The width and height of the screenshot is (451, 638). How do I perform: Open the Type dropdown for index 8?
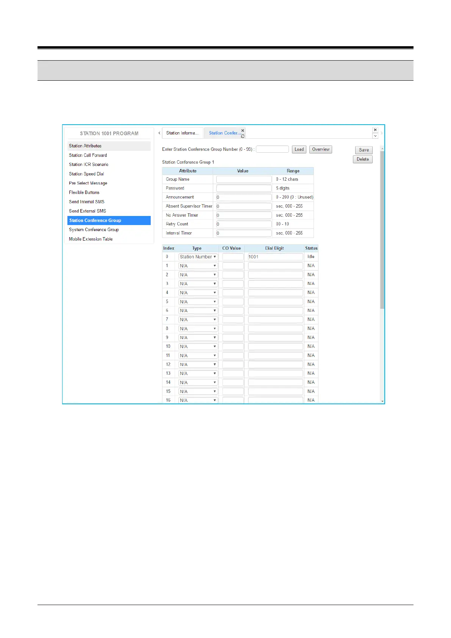pos(198,329)
